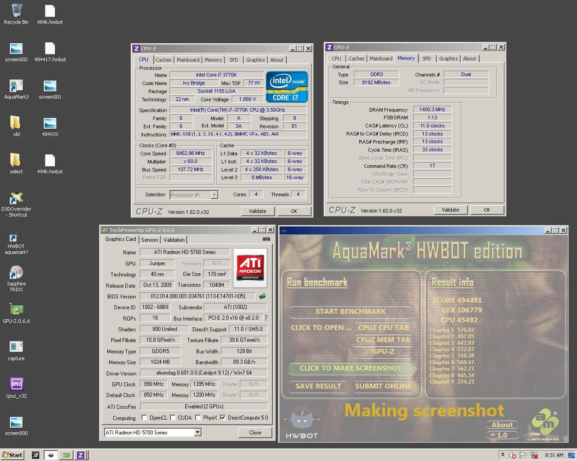Click the Bus Interface question mark icon
This screenshot has width=577, height=461.
(266, 318)
